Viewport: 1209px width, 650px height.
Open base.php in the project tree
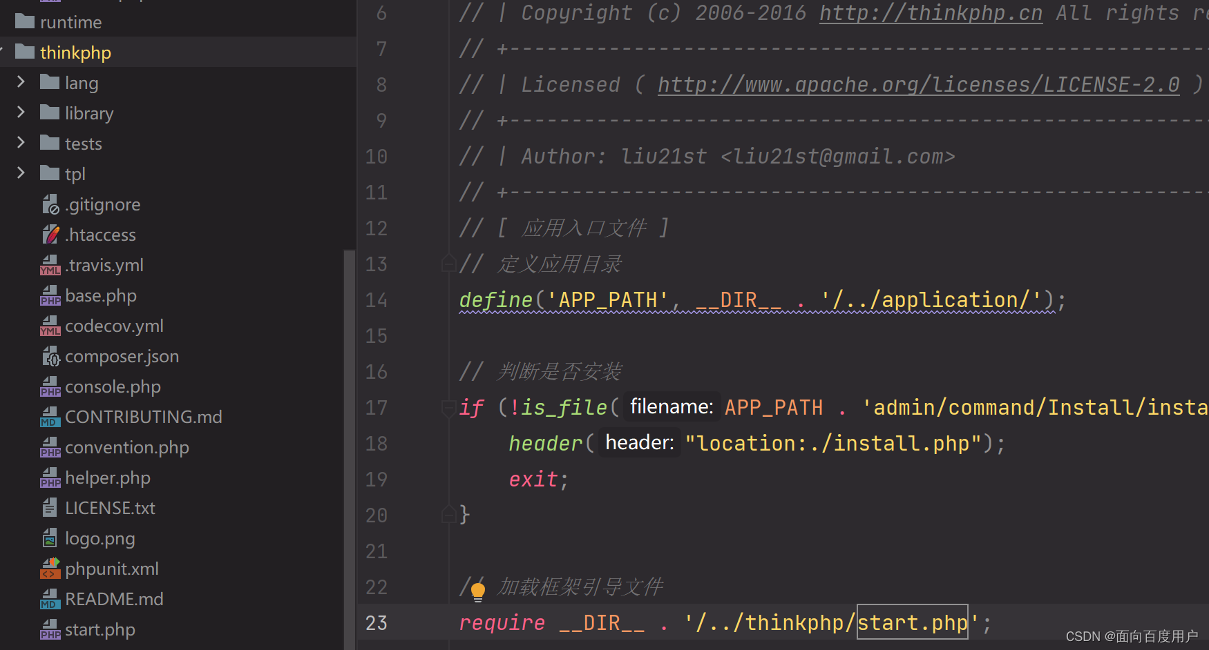pos(101,295)
